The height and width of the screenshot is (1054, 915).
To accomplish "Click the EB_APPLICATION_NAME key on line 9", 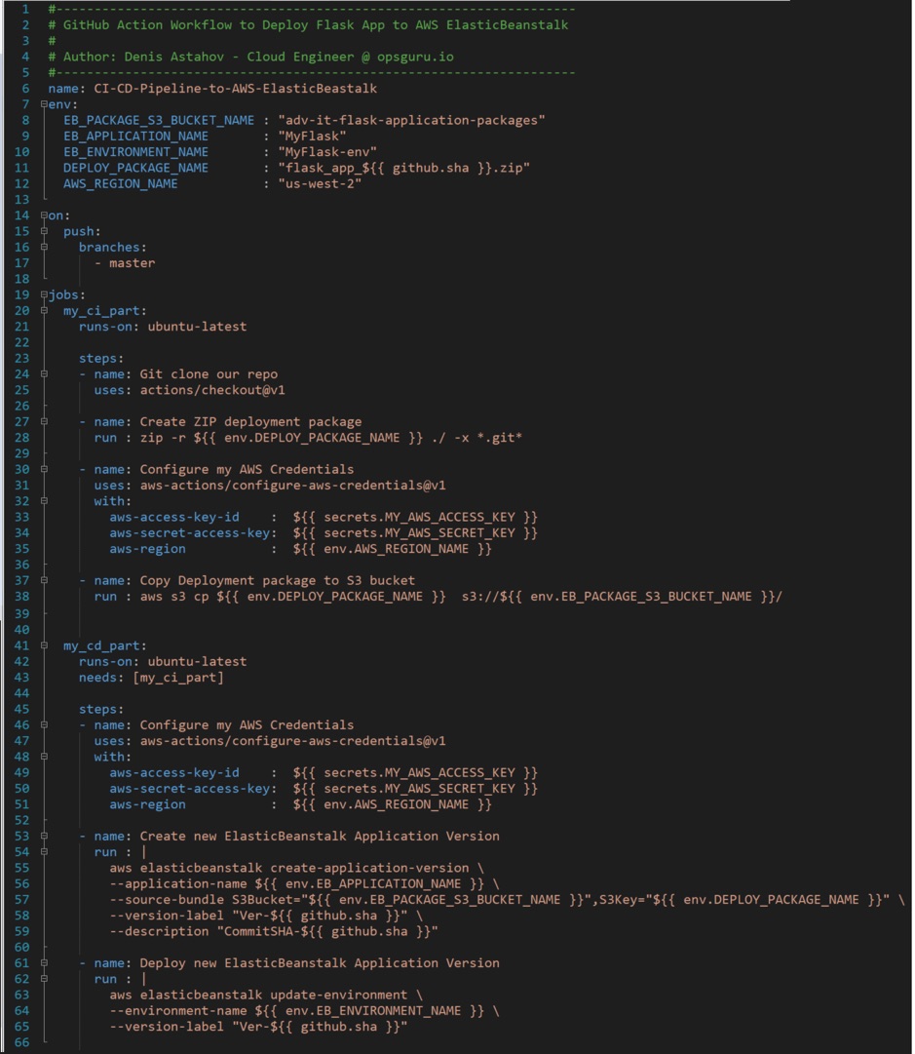I will coord(135,136).
